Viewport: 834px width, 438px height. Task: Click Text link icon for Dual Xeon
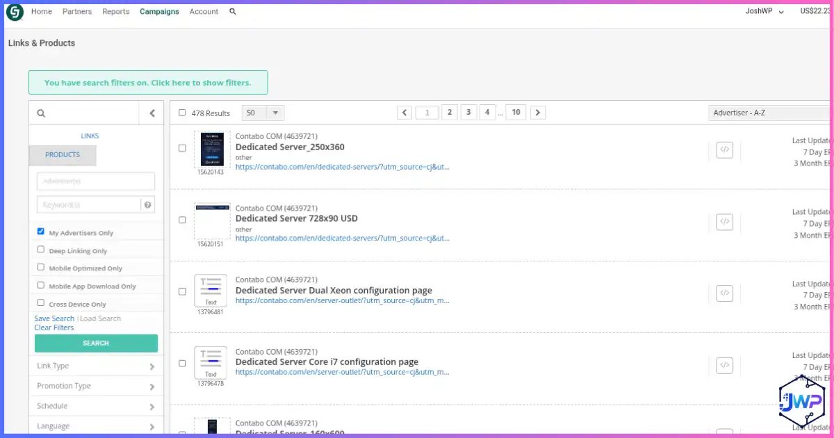point(211,291)
